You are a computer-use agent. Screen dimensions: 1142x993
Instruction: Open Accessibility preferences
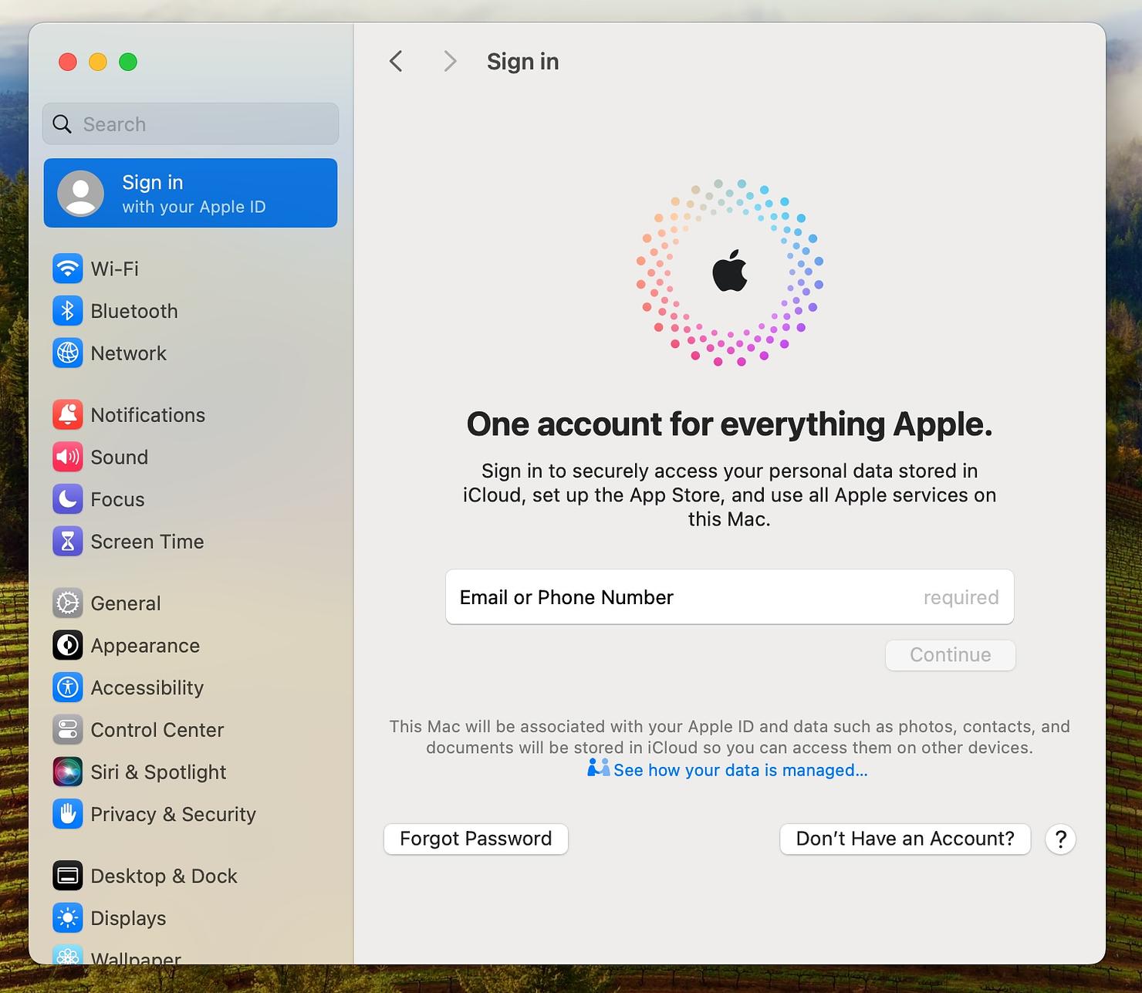coord(147,687)
